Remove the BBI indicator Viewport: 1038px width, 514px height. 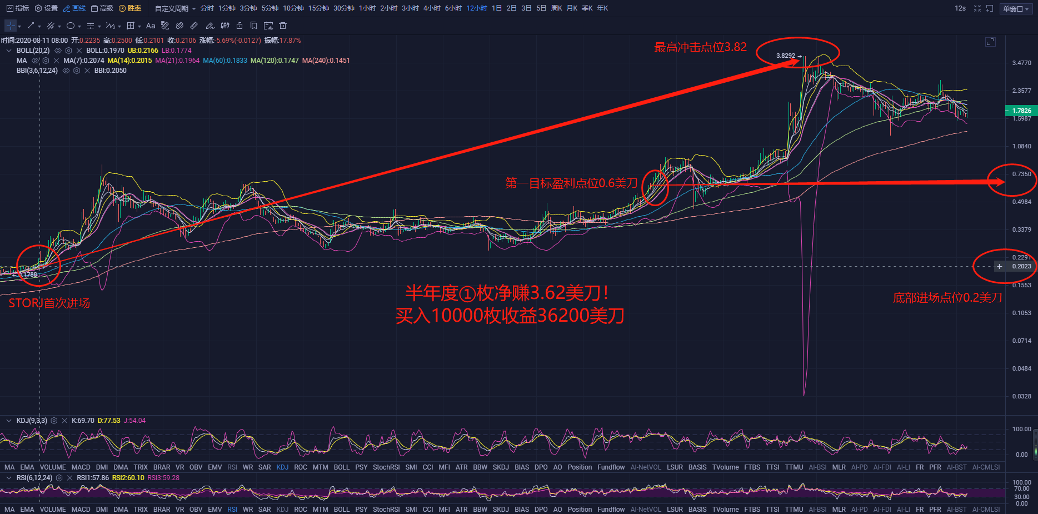coord(87,71)
